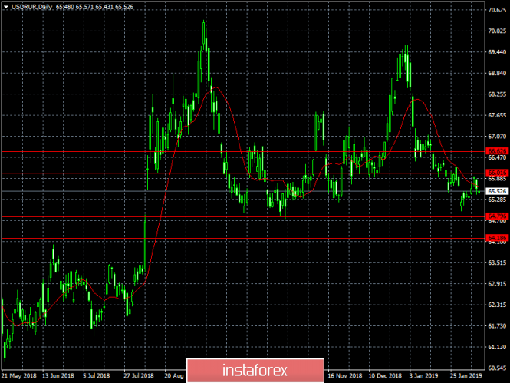Viewport: 510px width, 383px height.
Task: Select the 13 Jun 2018 date label
Action: tap(59, 378)
